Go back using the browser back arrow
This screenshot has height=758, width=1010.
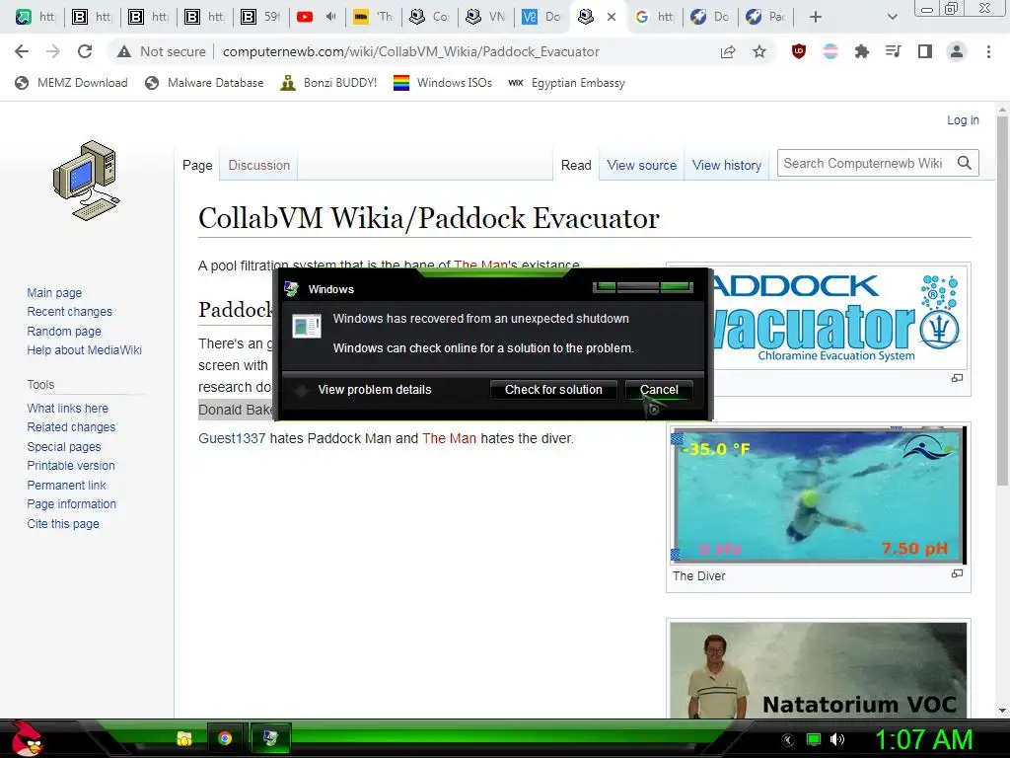point(22,51)
